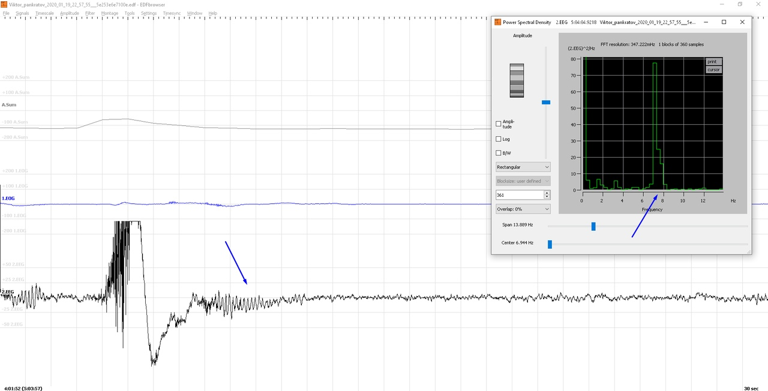Minimize the Power Spectral Density window

[705, 22]
